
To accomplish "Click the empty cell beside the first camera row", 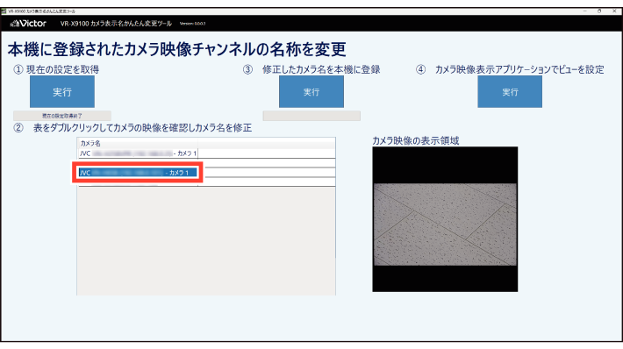I will 267,153.
